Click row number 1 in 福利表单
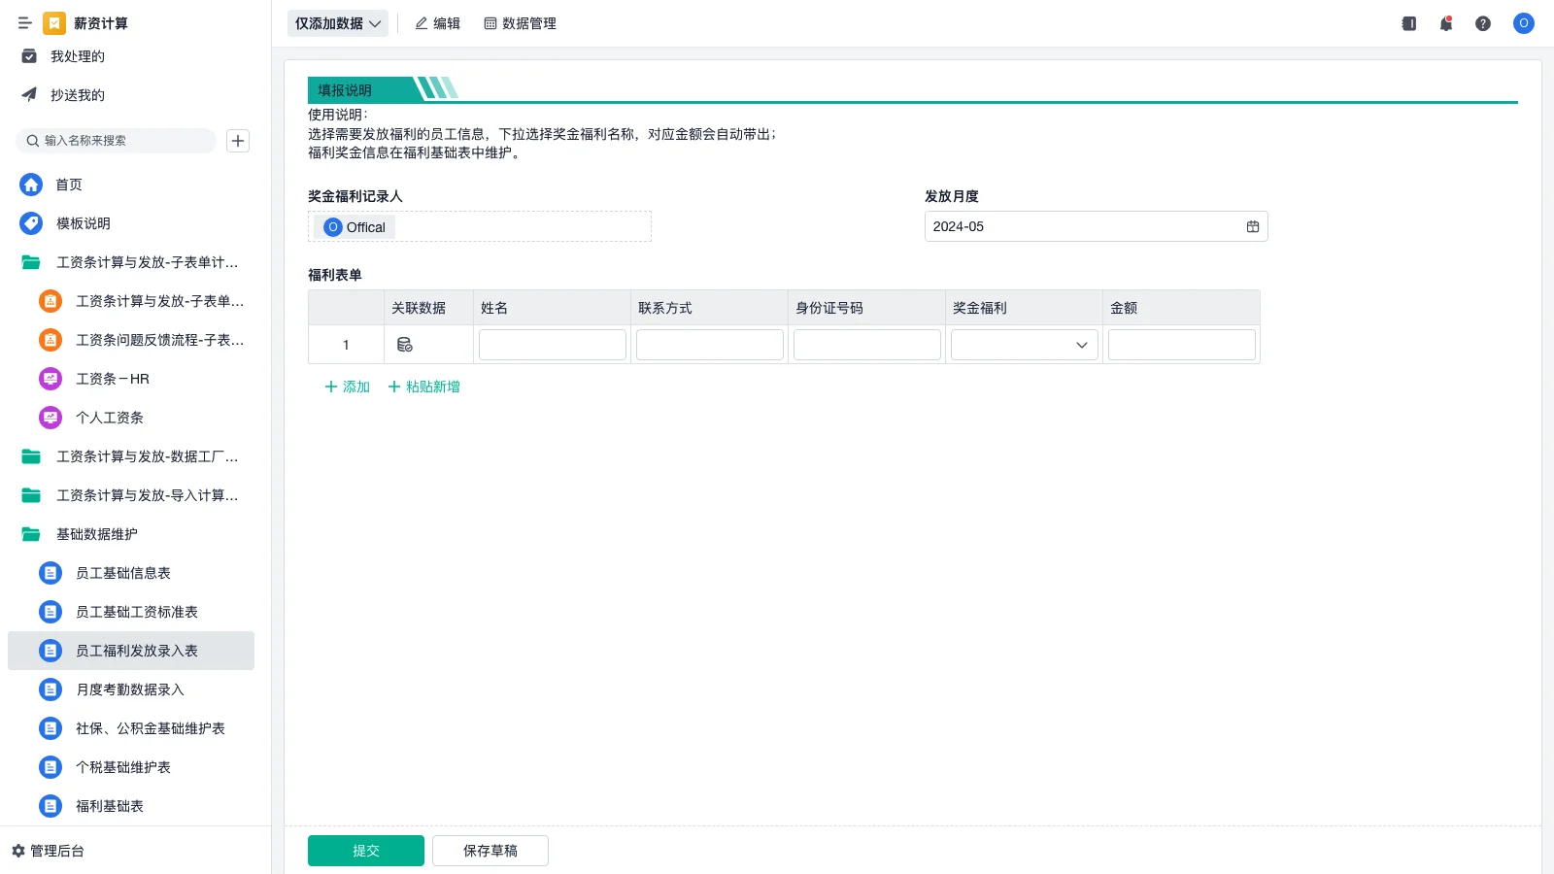This screenshot has width=1554, height=874. [346, 345]
